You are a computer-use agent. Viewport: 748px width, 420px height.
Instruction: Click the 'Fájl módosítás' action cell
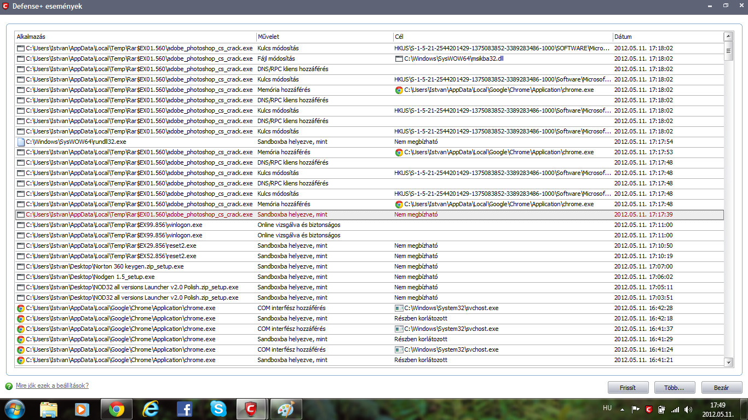click(277, 59)
